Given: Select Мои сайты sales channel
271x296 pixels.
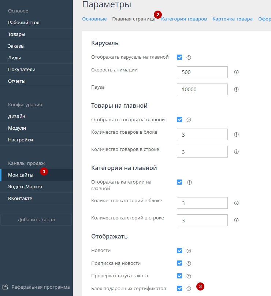Looking at the screenshot, I should [x=36, y=175].
